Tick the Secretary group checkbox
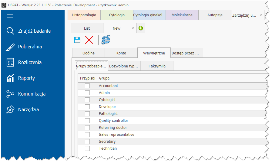 coord(87,142)
